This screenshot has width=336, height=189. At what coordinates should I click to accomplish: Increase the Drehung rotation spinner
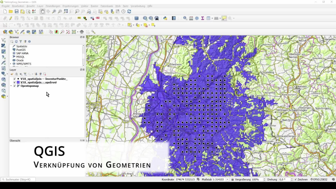[x=292, y=178]
